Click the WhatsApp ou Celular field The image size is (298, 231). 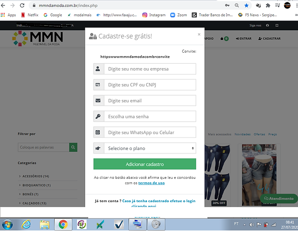(x=150, y=132)
